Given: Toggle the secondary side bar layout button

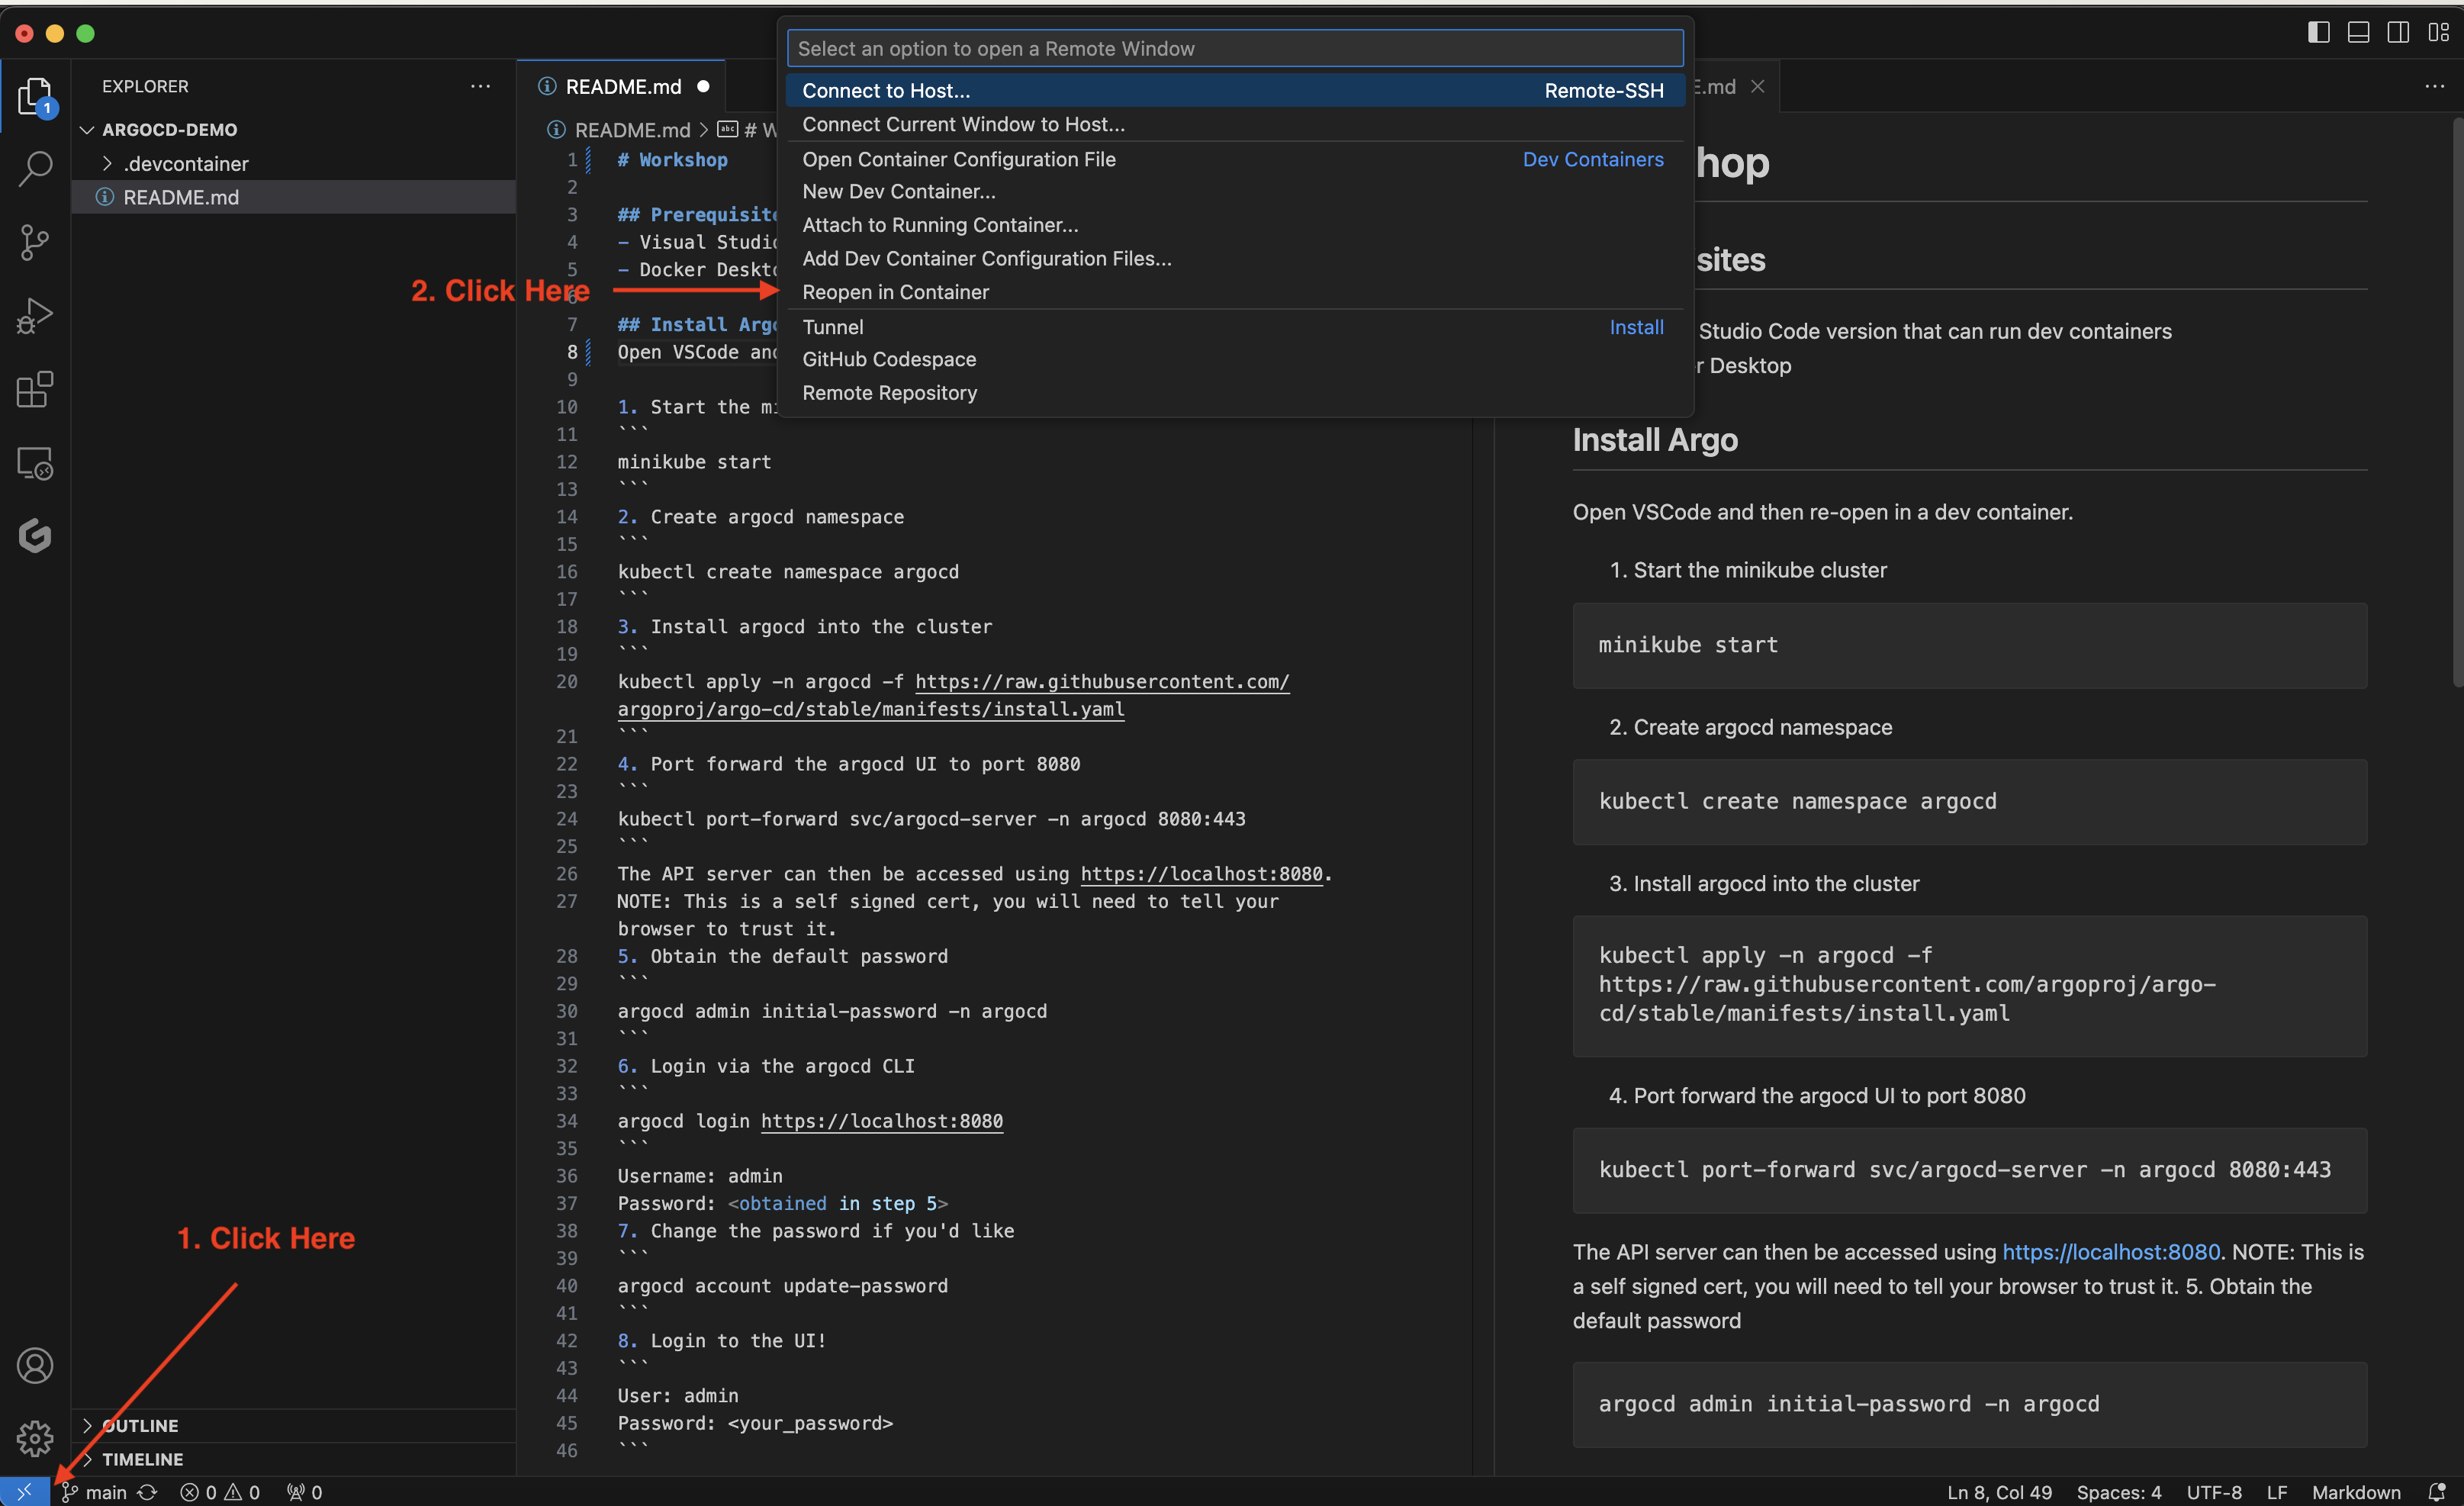Looking at the screenshot, I should click(2398, 33).
